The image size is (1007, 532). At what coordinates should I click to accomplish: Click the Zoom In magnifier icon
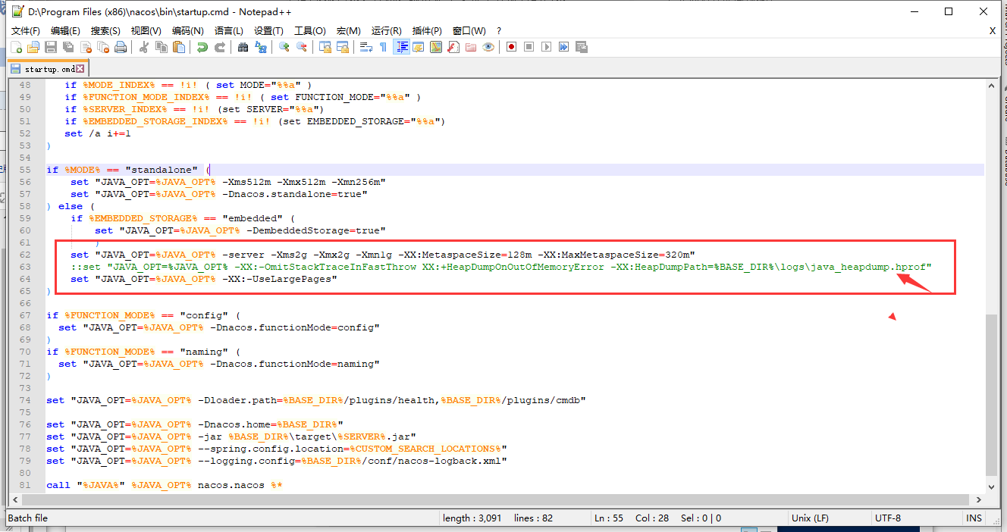click(284, 47)
